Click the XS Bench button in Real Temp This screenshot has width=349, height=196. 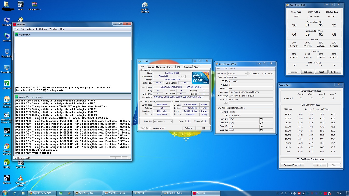308,72
